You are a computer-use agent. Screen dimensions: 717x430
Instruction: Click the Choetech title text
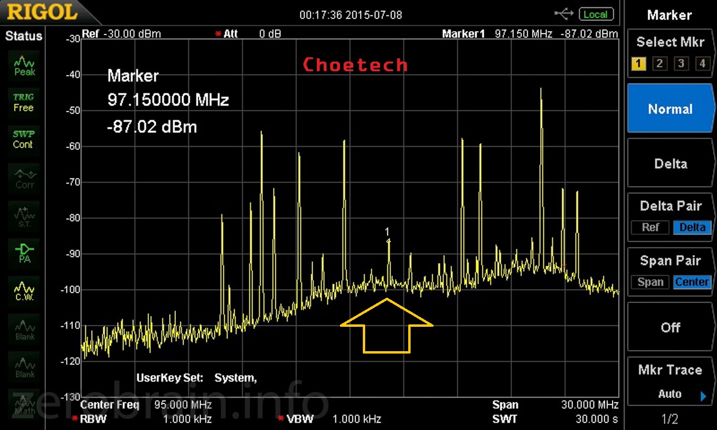355,64
